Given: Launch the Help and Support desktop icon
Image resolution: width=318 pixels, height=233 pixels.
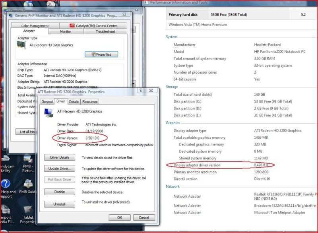Looking at the screenshot, I should point(6,184).
